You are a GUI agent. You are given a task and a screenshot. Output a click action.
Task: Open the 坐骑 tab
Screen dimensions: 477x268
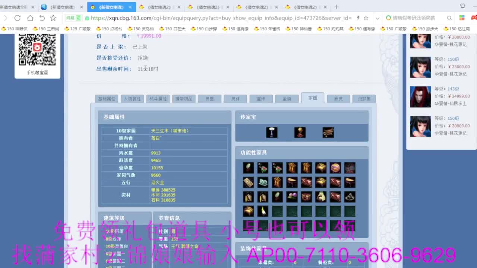click(x=287, y=99)
